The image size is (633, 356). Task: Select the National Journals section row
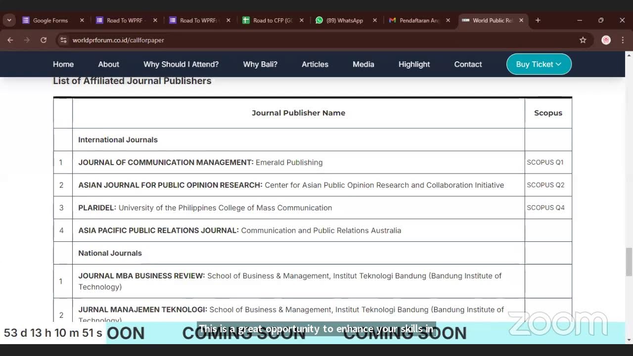coord(313,253)
